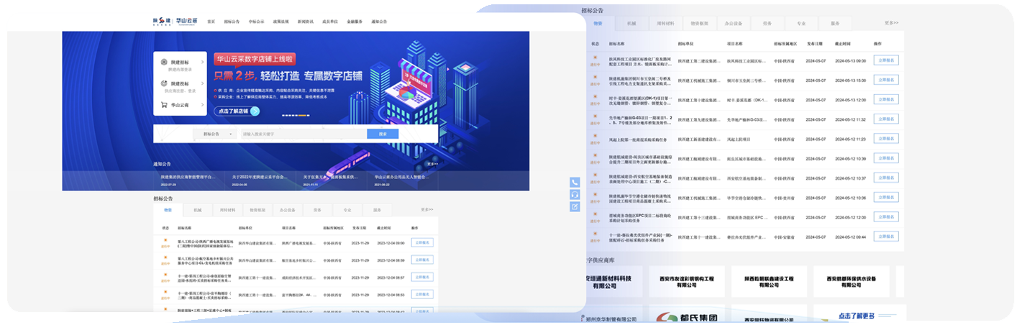Click 更多>> in the banner 通知公告 section
The height and width of the screenshot is (335, 1022).
click(x=432, y=164)
